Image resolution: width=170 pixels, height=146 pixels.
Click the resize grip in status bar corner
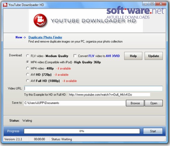(165, 140)
